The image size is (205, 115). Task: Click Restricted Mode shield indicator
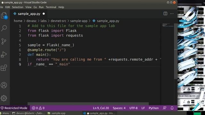tap(14, 108)
